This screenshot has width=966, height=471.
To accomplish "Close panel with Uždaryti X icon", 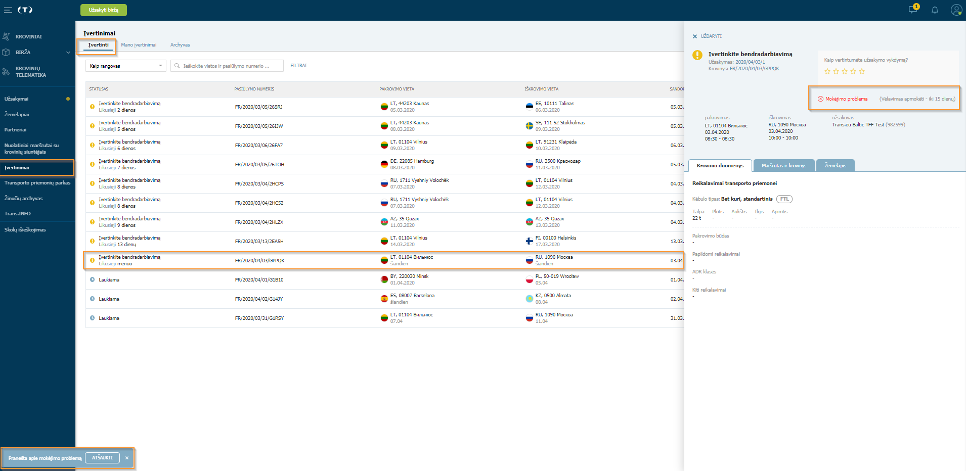I will coord(695,36).
